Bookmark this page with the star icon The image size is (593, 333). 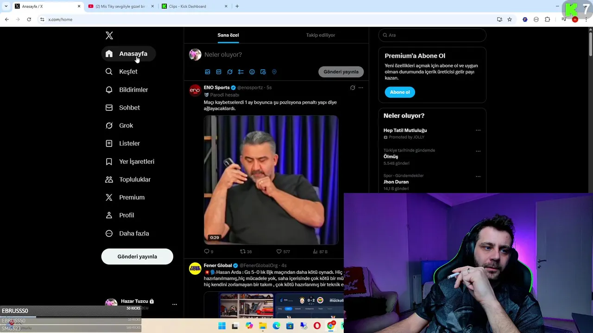tap(510, 19)
